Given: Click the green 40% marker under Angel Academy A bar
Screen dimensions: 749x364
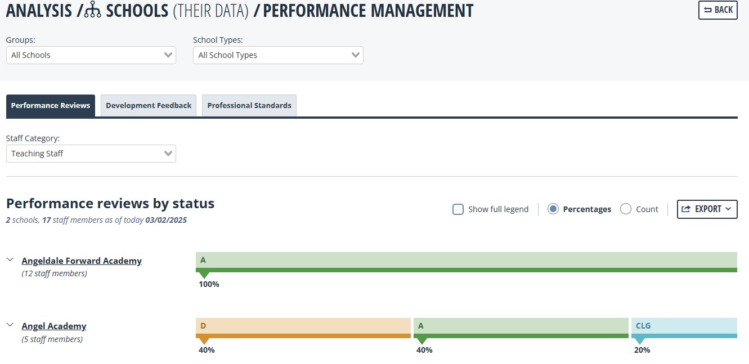Looking at the screenshot, I should pos(422,341).
